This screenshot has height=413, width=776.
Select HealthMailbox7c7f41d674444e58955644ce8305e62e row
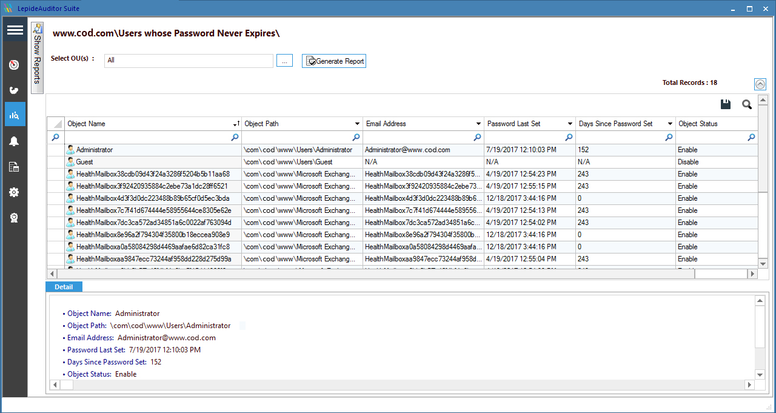[403, 210]
